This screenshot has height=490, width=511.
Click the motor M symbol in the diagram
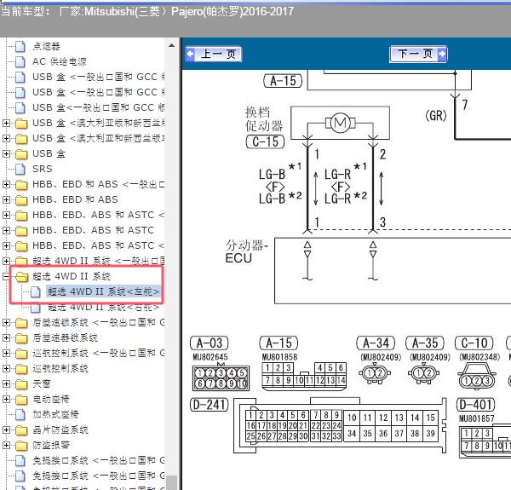tap(340, 124)
